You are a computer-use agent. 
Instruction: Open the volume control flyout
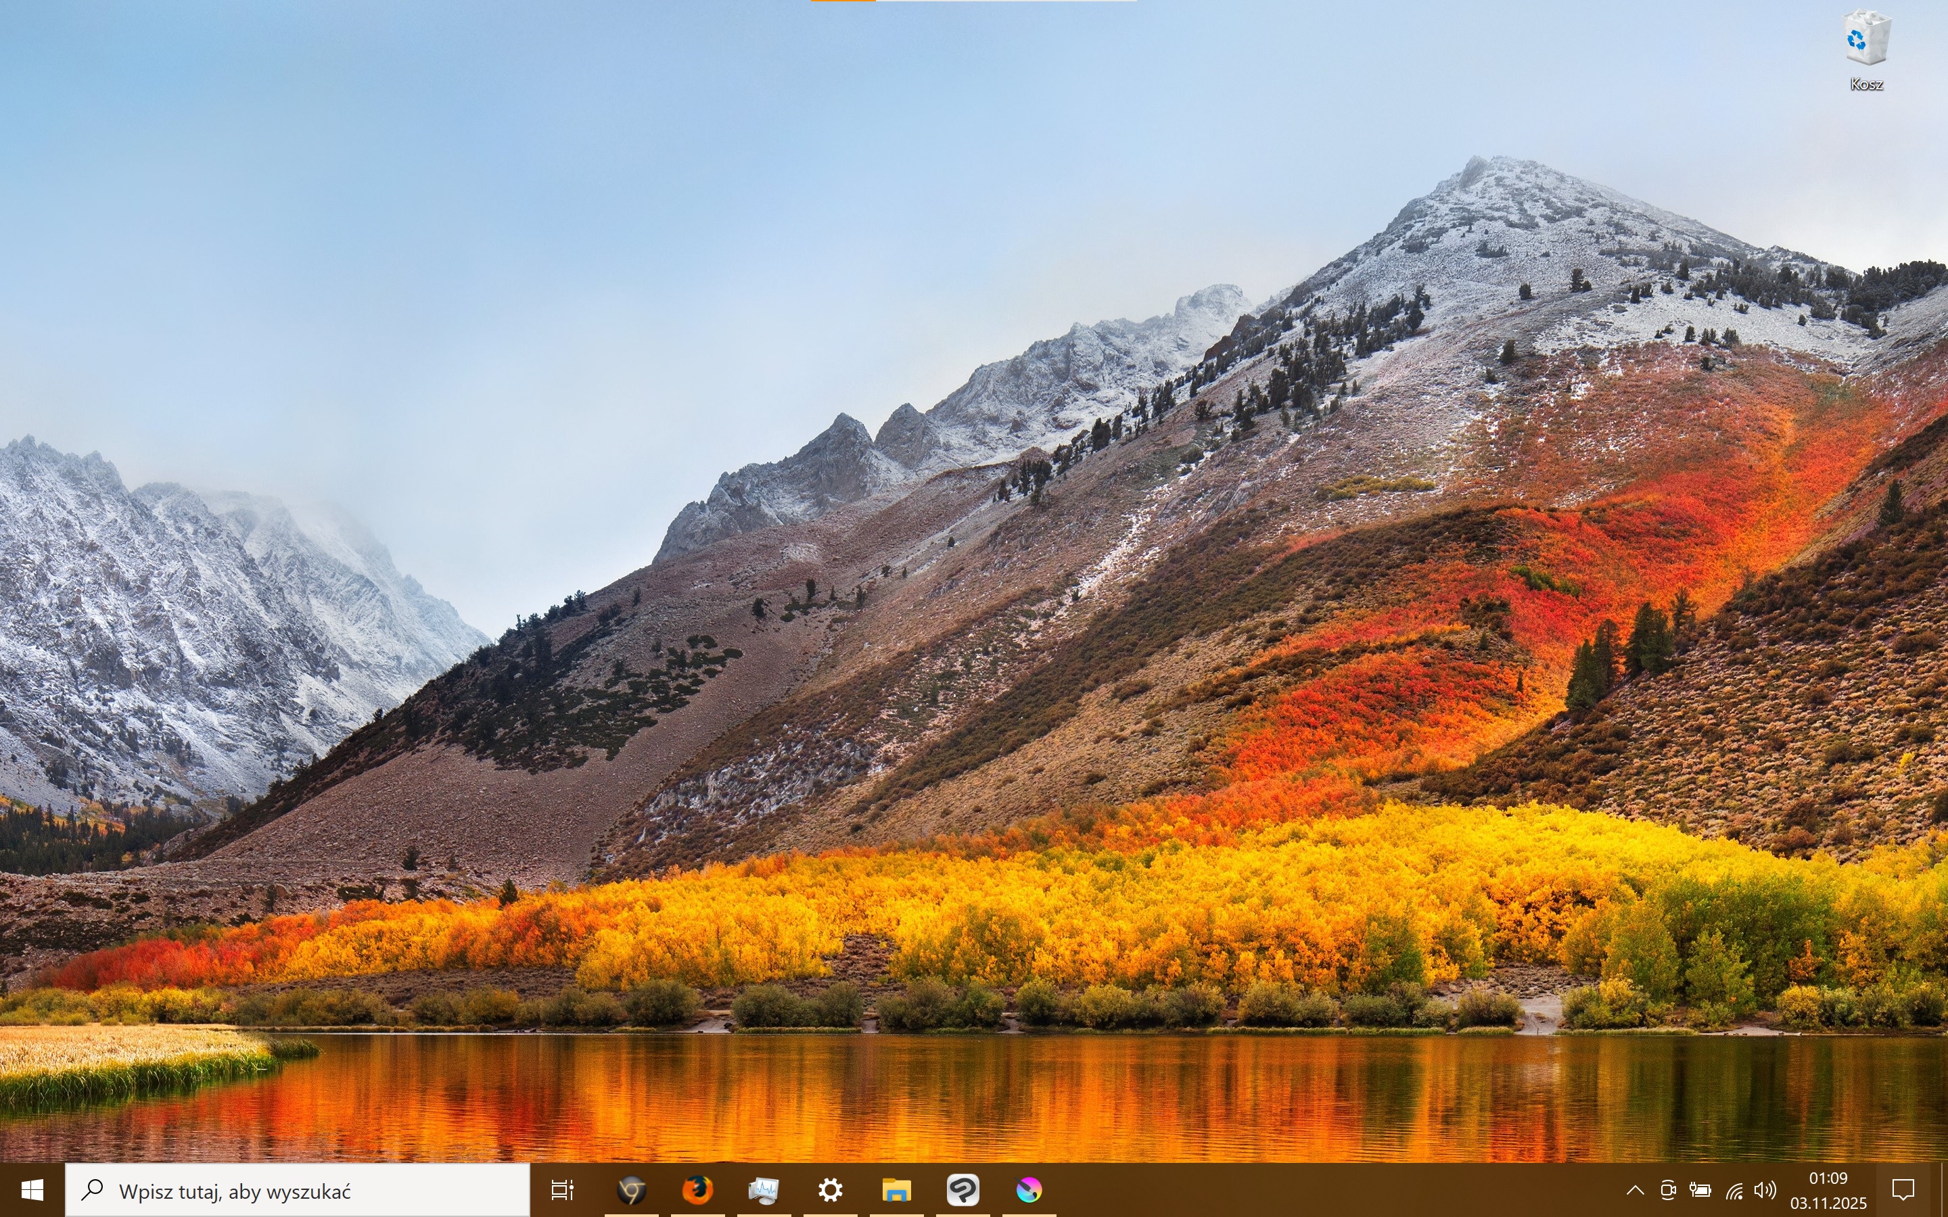(x=1765, y=1190)
